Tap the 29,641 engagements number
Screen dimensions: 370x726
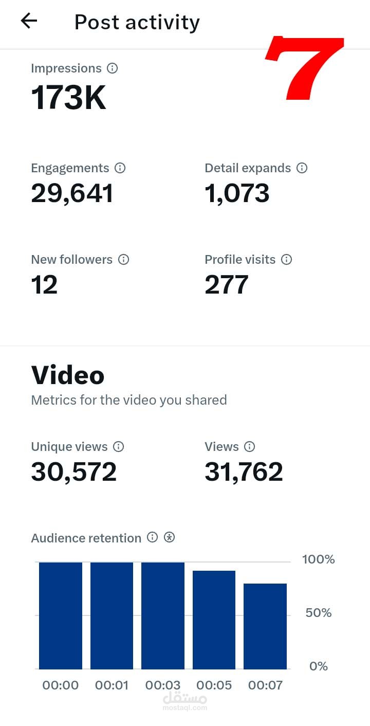click(72, 193)
